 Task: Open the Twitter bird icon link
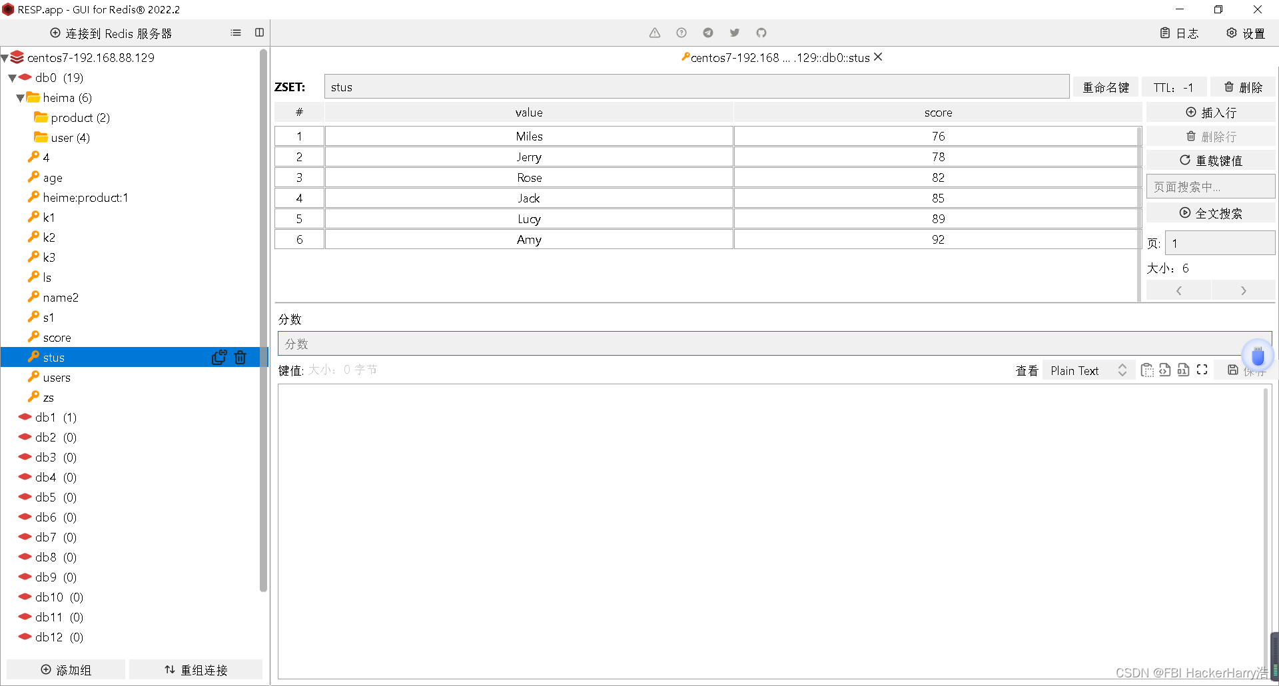coord(735,33)
